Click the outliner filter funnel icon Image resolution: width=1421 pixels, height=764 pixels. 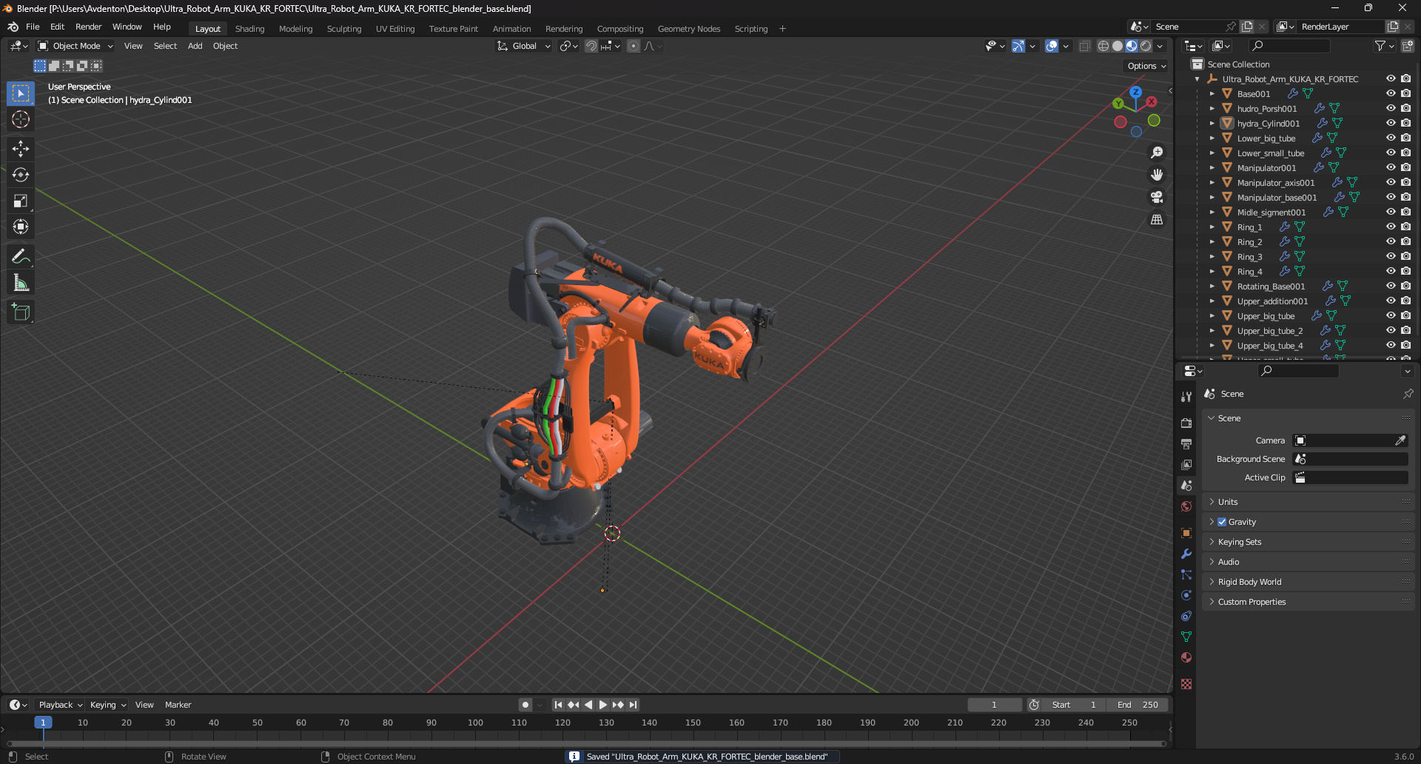tap(1380, 46)
